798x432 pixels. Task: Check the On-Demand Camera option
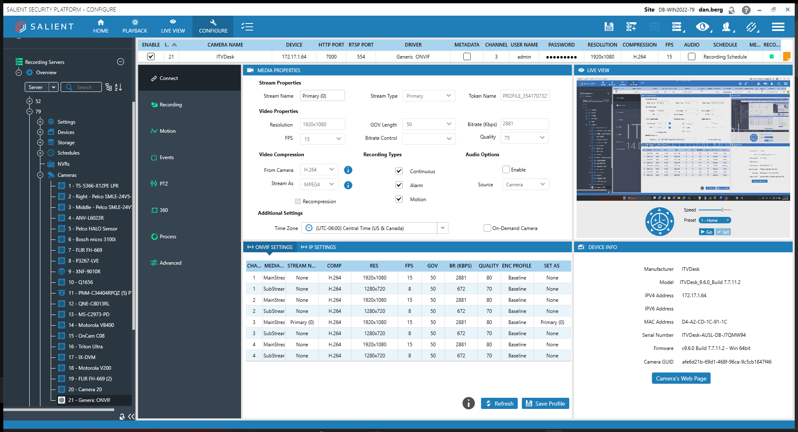point(487,228)
